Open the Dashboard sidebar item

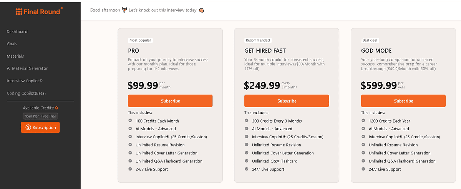click(17, 31)
